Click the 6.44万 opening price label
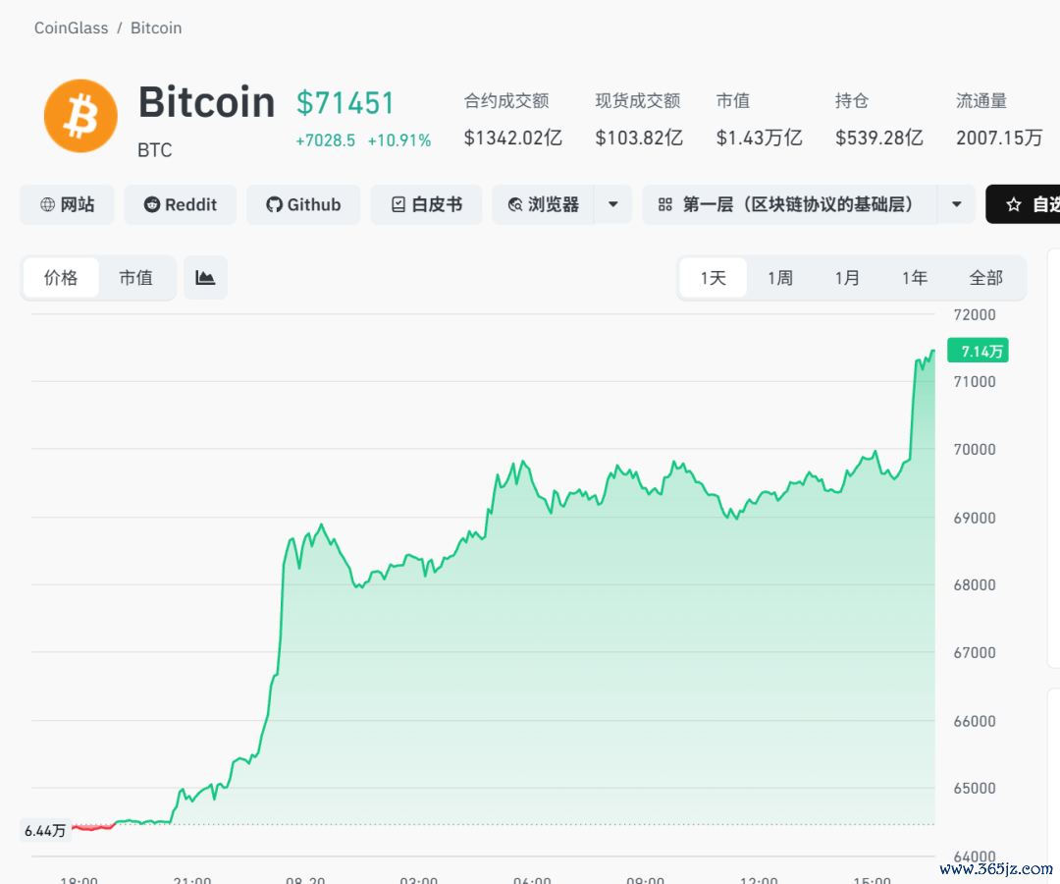 44,831
